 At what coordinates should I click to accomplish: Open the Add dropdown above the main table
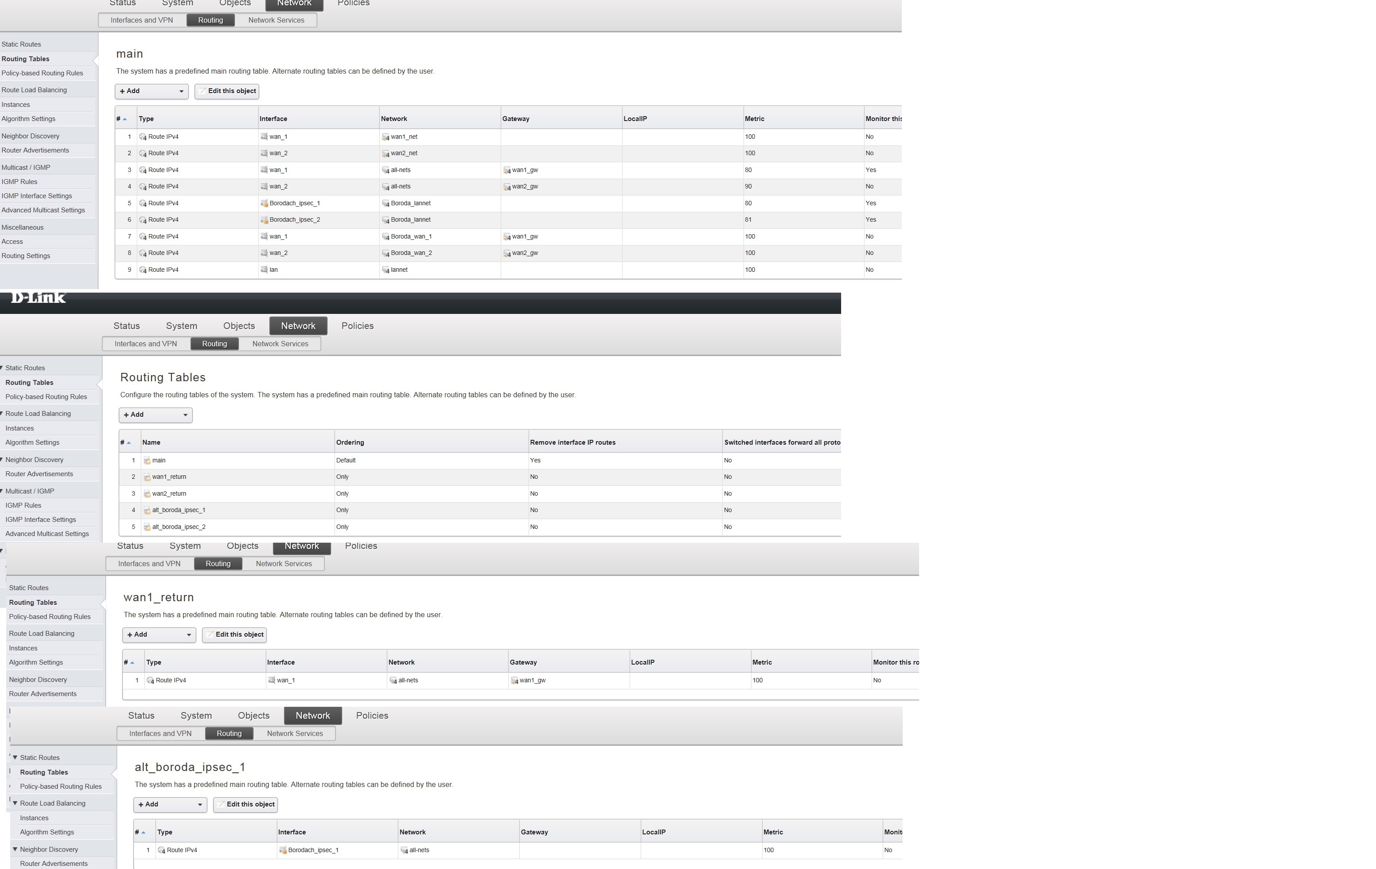(152, 91)
